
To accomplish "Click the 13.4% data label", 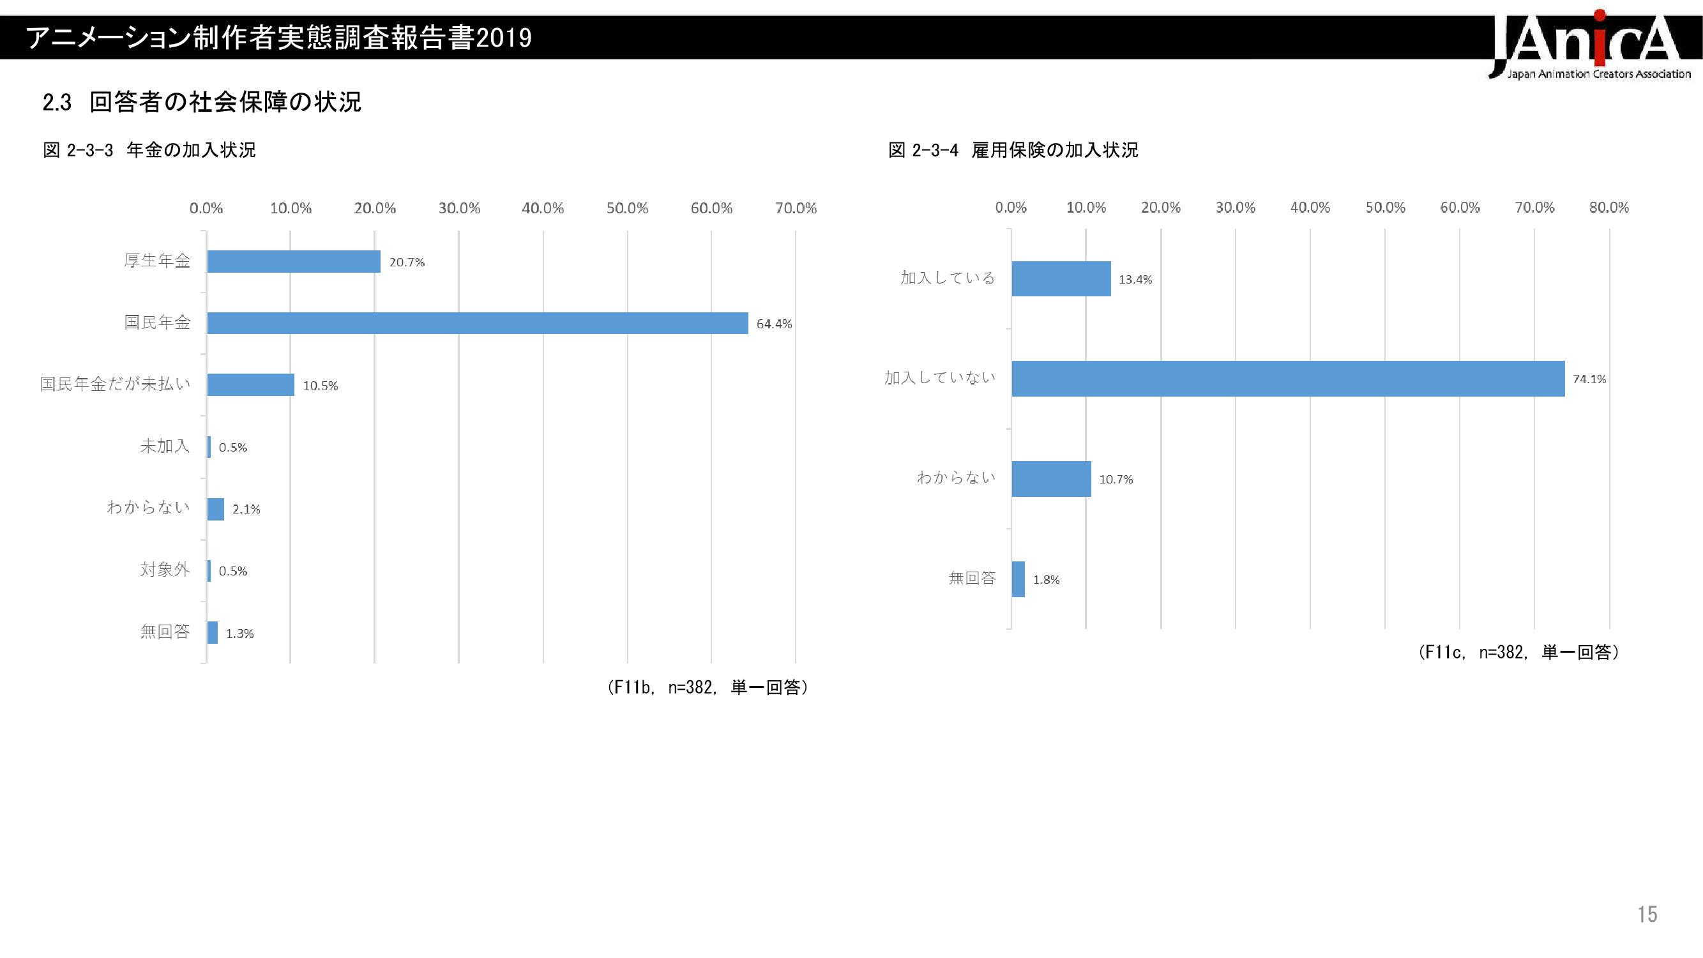I will coord(1136,280).
